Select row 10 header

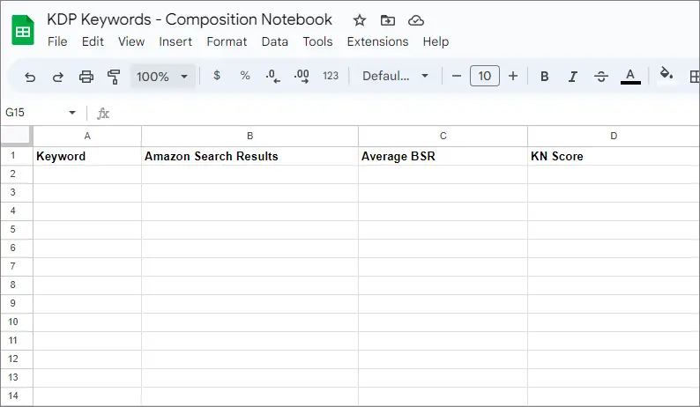point(17,322)
